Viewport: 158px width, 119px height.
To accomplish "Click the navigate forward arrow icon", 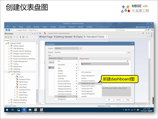I will point(9,30).
